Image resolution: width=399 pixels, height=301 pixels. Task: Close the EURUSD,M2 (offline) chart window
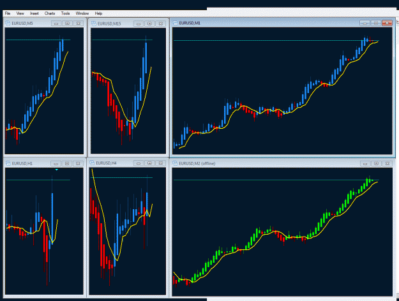click(x=388, y=163)
